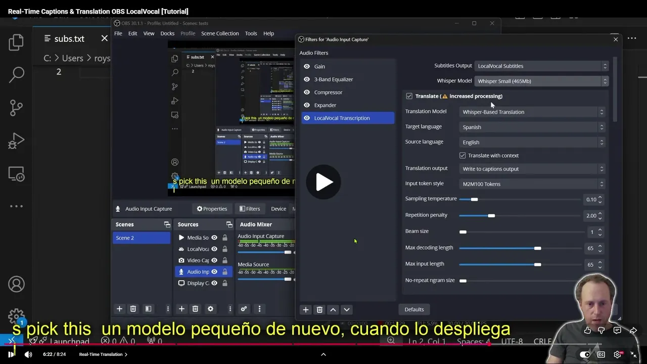This screenshot has height=364, width=647.
Task: Open Whisper Model dropdown
Action: (541, 81)
